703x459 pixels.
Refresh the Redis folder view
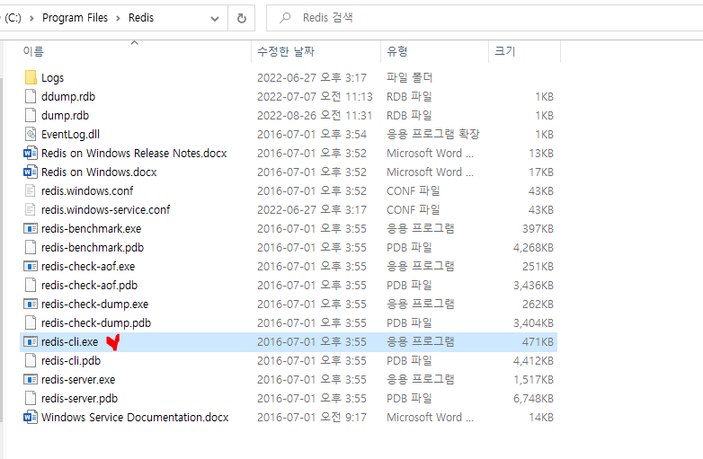coord(241,18)
